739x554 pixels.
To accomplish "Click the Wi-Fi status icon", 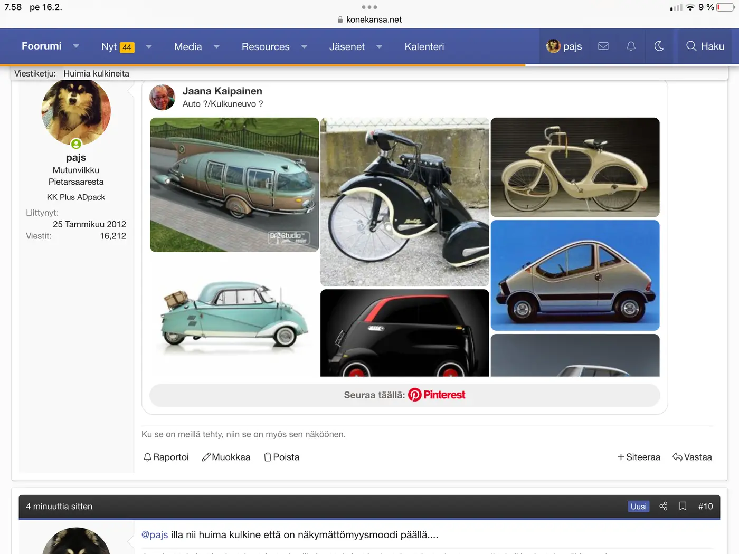I will pyautogui.click(x=690, y=7).
